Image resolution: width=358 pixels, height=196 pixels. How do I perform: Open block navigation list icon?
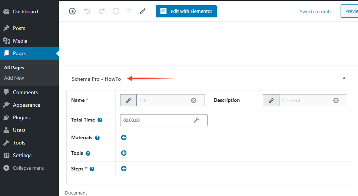click(129, 11)
